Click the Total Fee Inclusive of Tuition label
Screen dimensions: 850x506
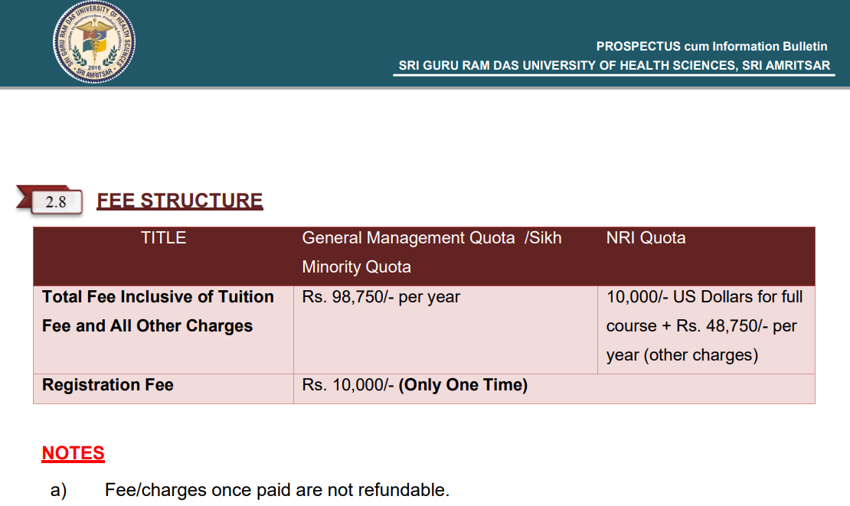(158, 297)
